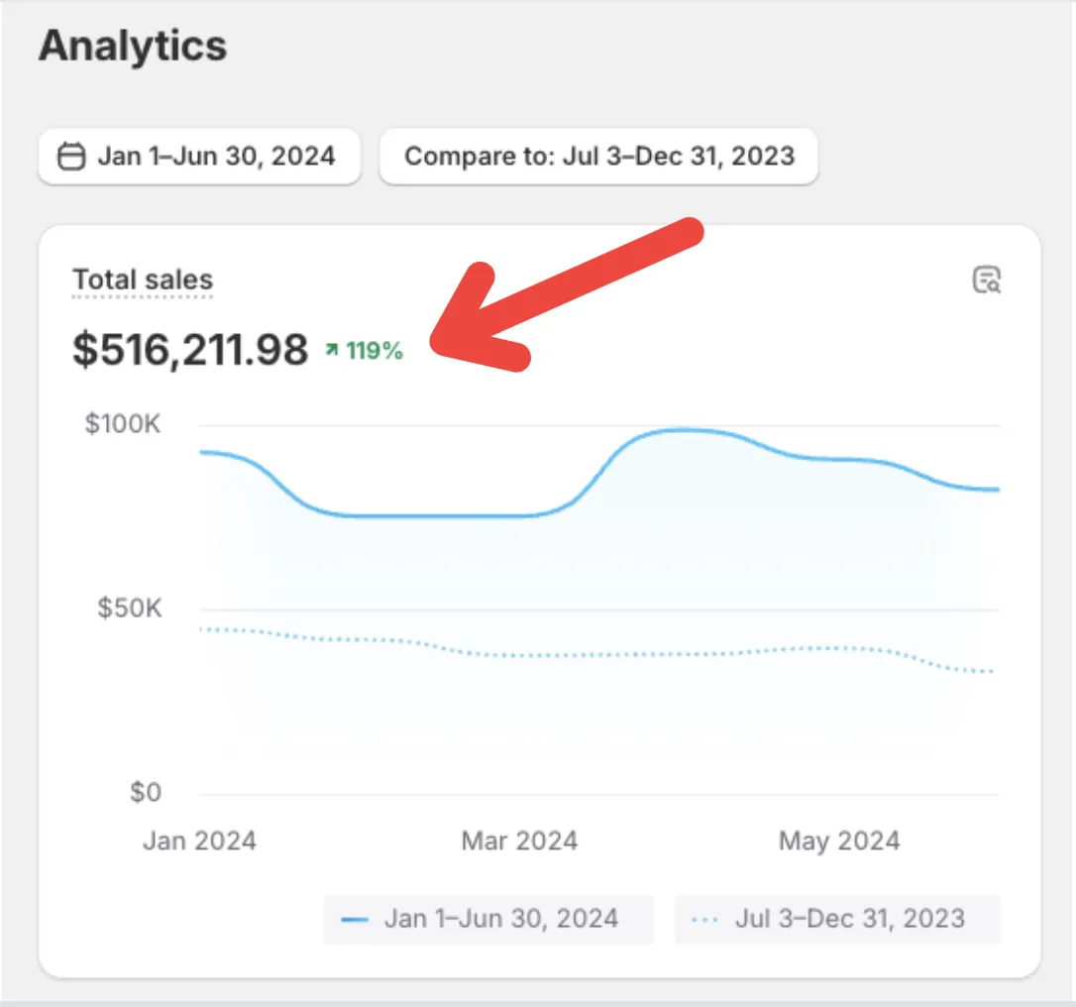Image resolution: width=1076 pixels, height=1007 pixels.
Task: Click the solid line legend swatch
Action: 355,920
